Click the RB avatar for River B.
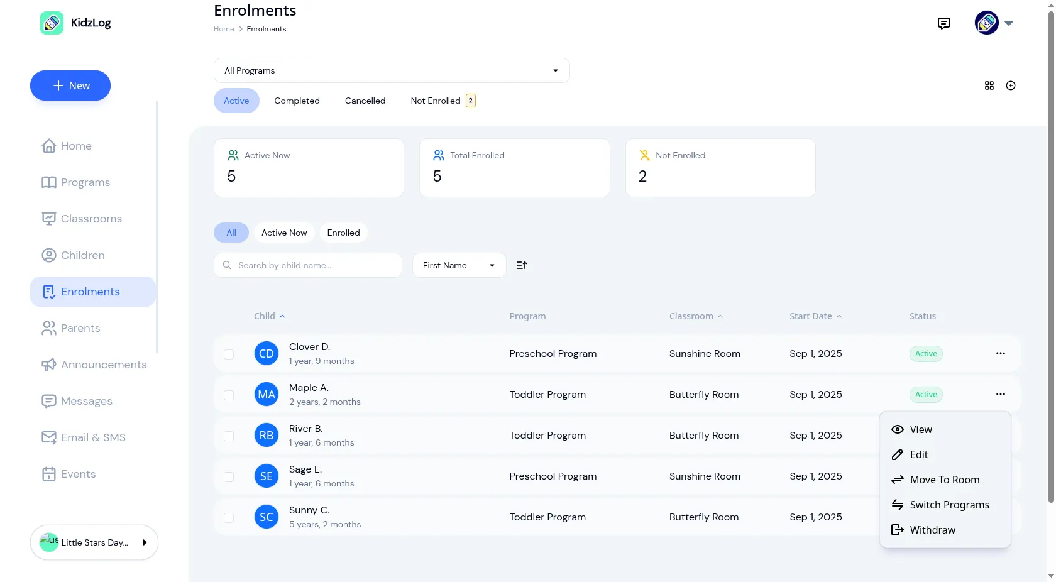1056x582 pixels. (266, 435)
